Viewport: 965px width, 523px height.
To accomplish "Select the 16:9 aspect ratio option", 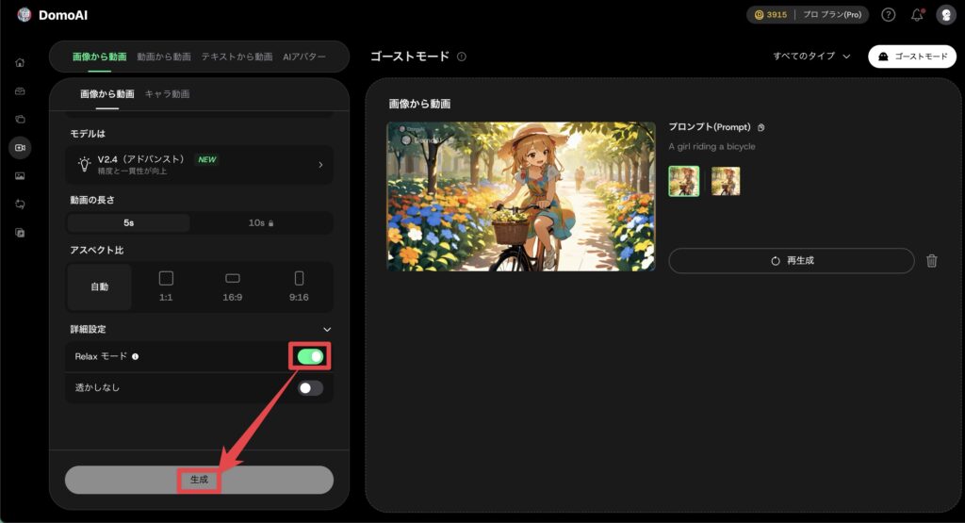I will point(233,286).
